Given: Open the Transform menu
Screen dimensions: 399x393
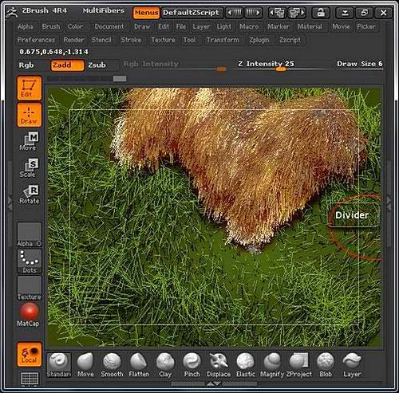Looking at the screenshot, I should click(223, 40).
